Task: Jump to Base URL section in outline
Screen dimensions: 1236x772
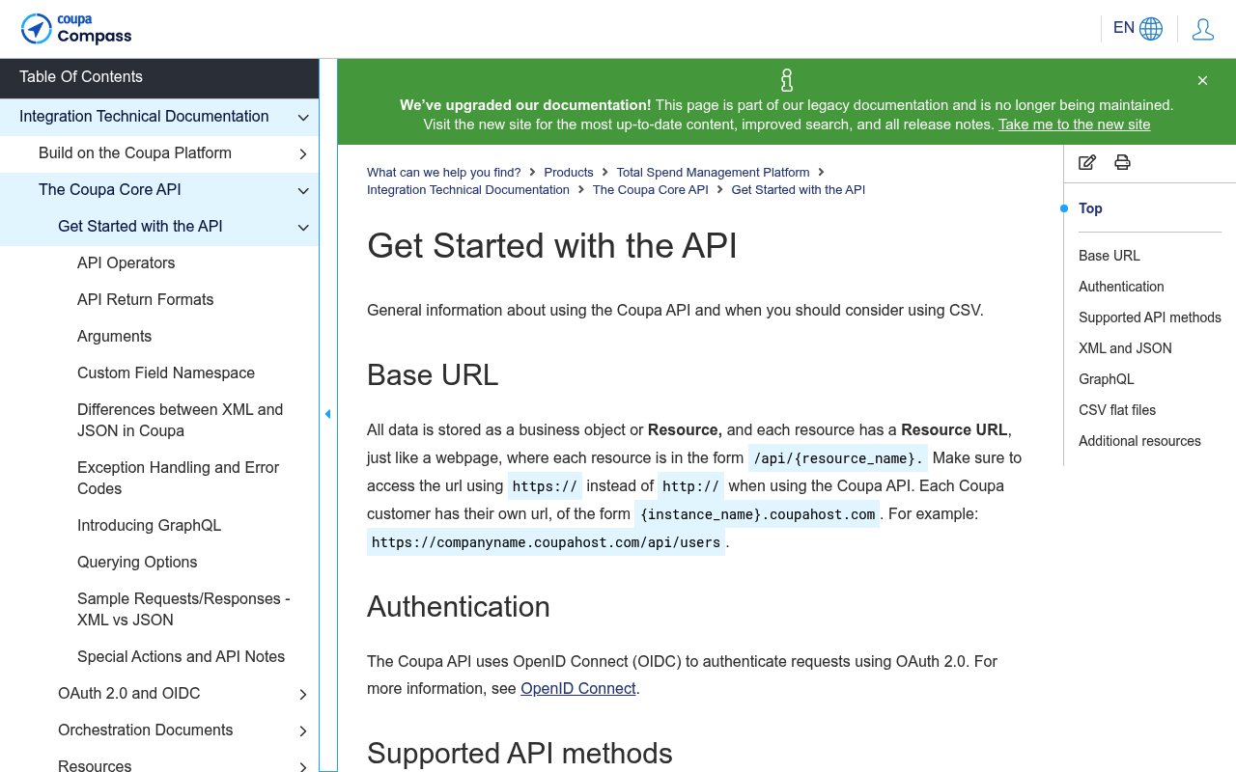Action: tap(1110, 256)
